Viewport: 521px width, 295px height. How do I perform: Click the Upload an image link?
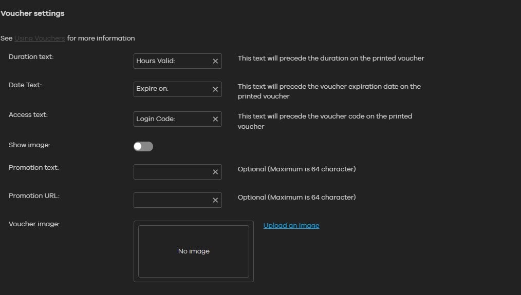[x=291, y=226]
